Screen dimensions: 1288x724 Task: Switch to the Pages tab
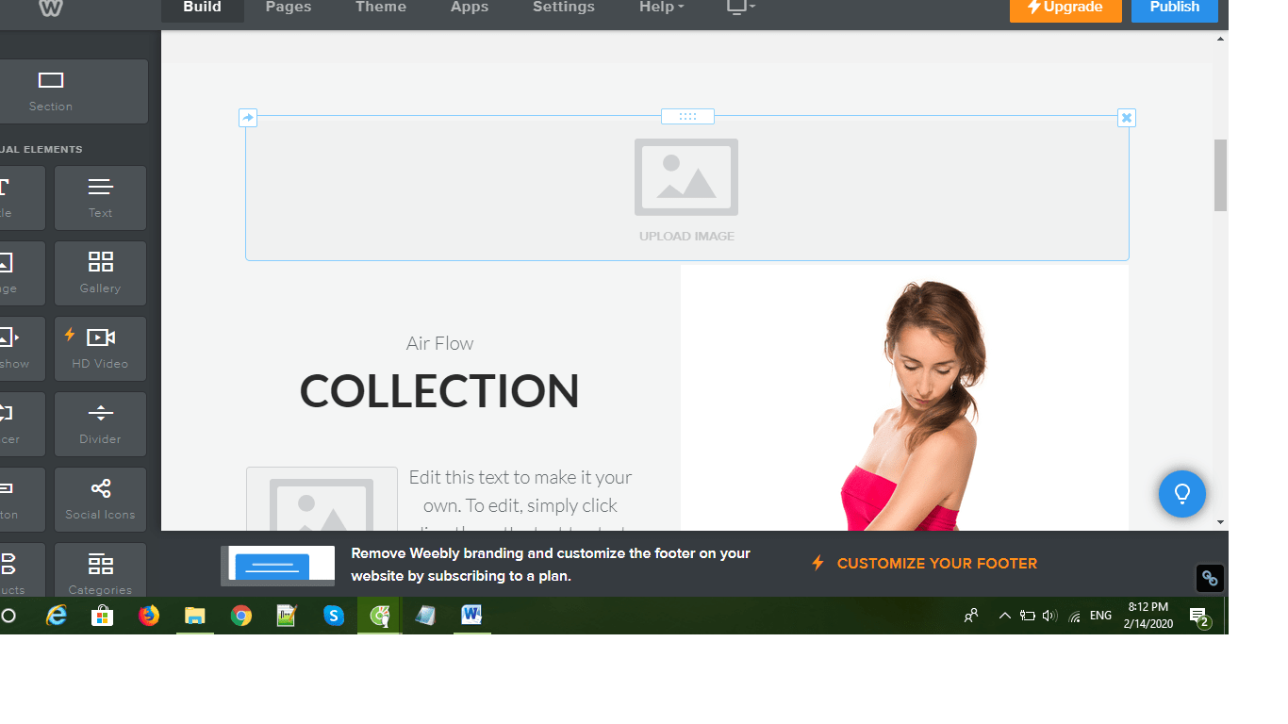288,8
